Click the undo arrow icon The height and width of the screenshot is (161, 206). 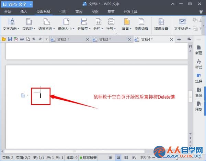click(34, 39)
